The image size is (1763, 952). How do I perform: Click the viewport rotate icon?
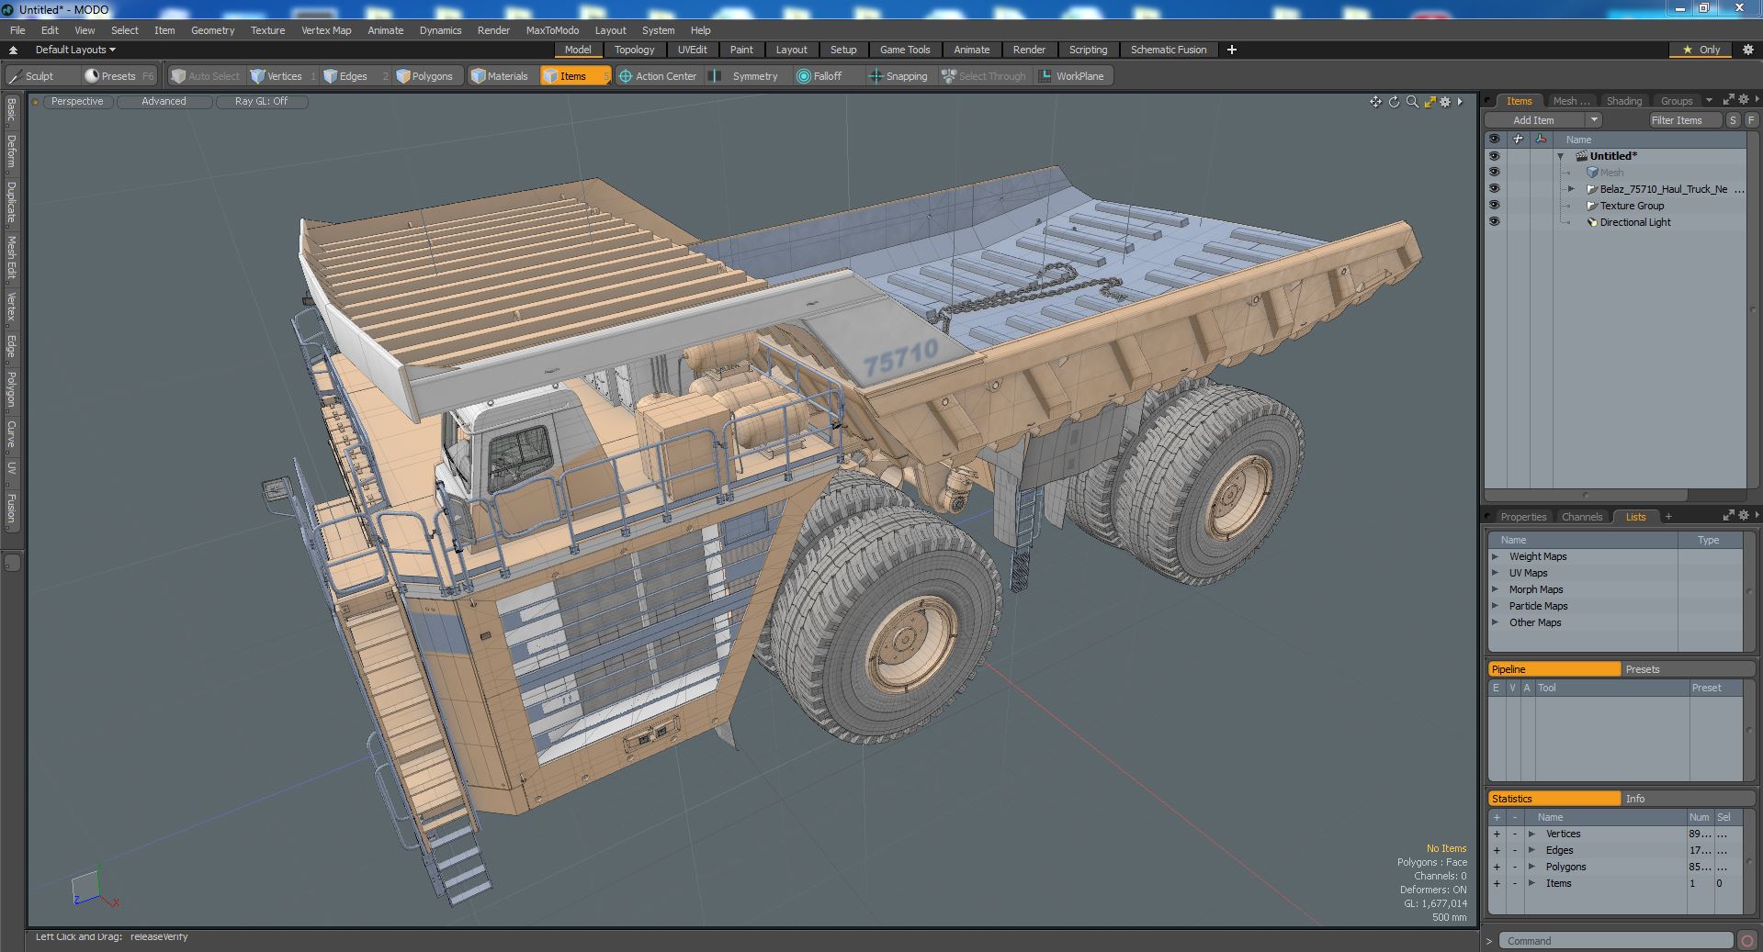1394,102
